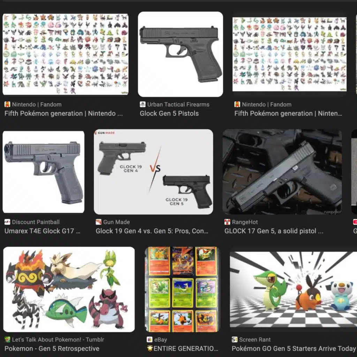Click the Screen Rant site favicon
Viewport: 357px width, 357px height.
point(235,340)
